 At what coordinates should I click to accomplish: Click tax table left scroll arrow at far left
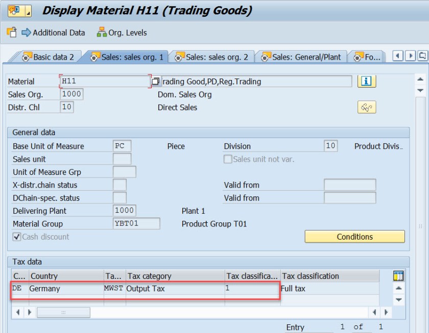(18, 312)
